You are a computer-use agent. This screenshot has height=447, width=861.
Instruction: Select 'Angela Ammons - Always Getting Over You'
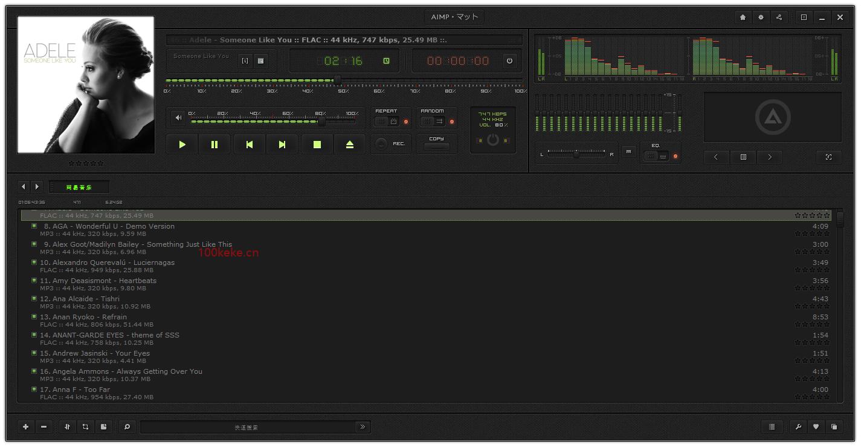coord(121,371)
